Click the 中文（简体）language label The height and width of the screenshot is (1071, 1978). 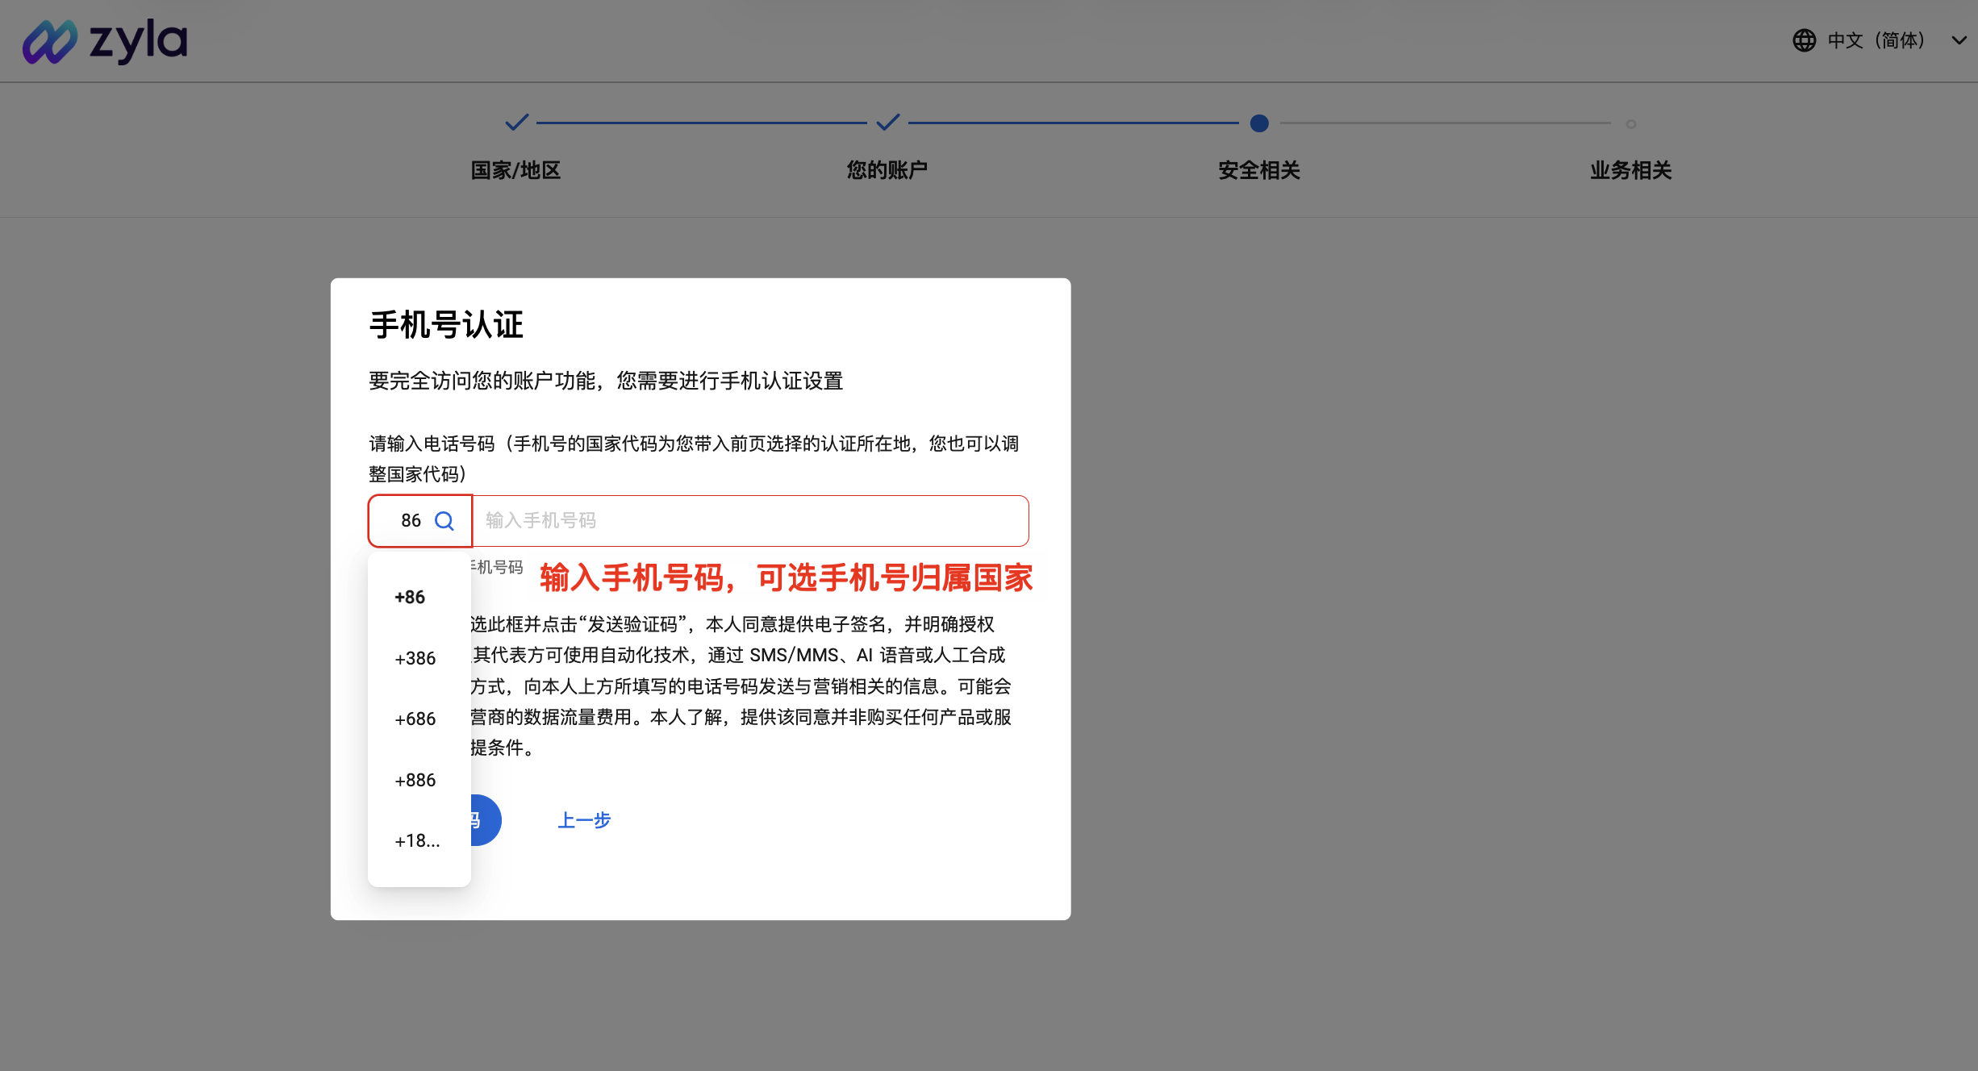pyautogui.click(x=1875, y=40)
